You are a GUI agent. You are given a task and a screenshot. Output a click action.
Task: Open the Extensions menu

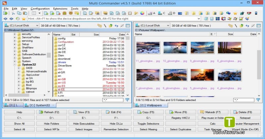point(60,9)
